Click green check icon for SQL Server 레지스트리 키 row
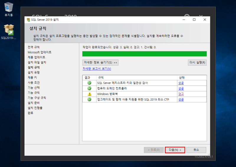236x167 pixels. tap(89, 83)
